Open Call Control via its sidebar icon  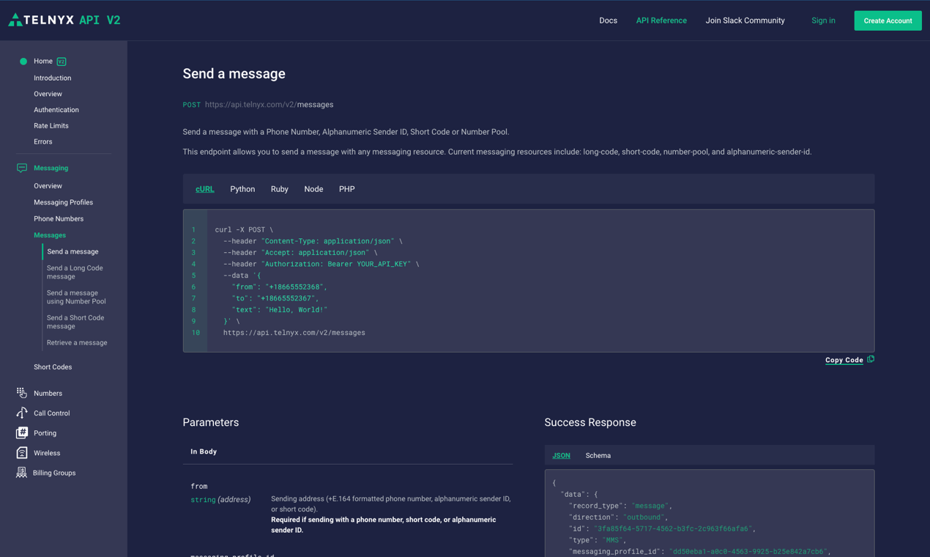(21, 413)
